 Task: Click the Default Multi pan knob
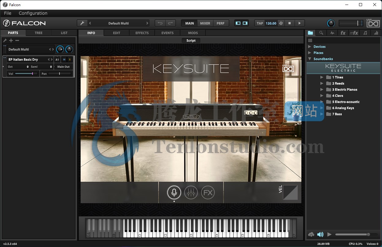(70, 49)
